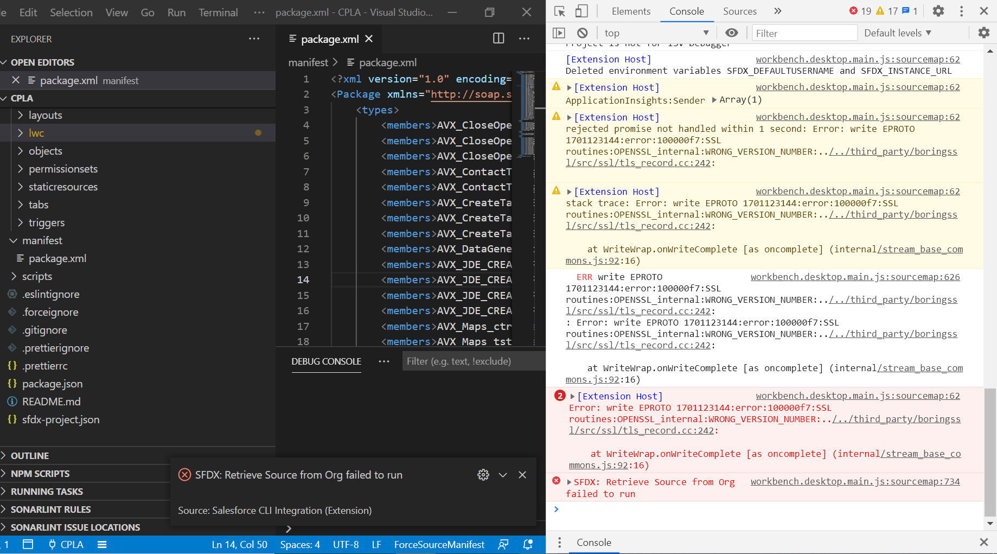Open console settings gear beside Default levels
This screenshot has height=554, width=997.
[983, 33]
